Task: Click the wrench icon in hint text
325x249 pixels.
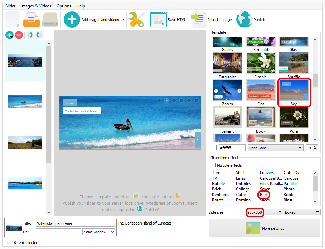Action: (178, 196)
